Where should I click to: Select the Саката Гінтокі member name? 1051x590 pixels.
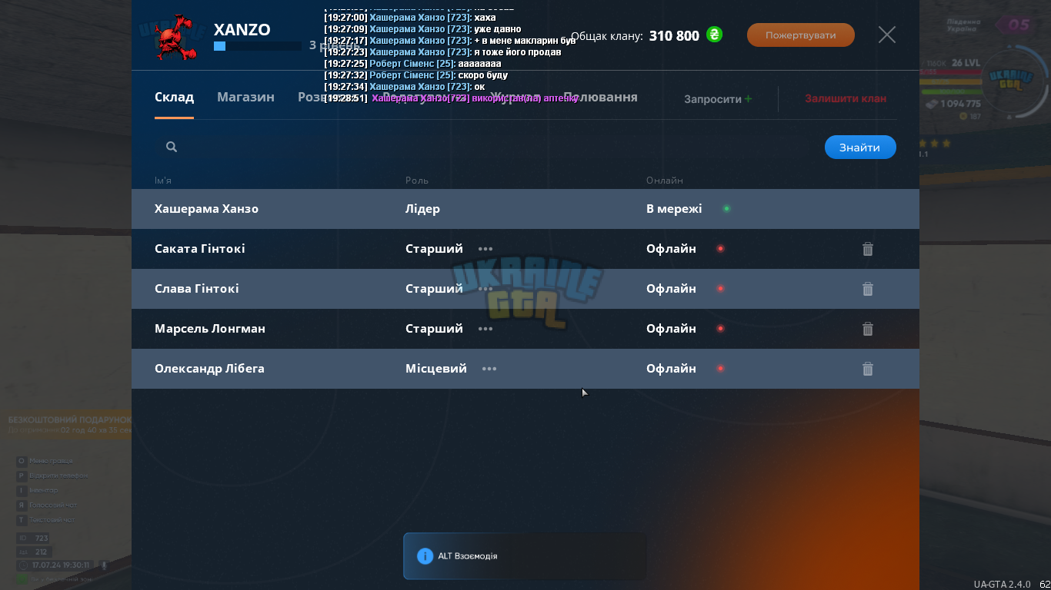[x=200, y=249]
